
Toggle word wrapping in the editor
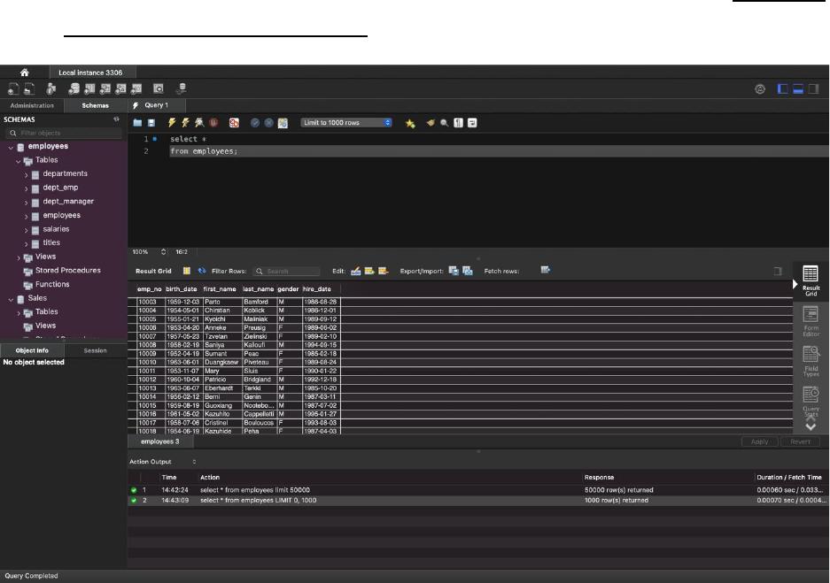[x=472, y=123]
